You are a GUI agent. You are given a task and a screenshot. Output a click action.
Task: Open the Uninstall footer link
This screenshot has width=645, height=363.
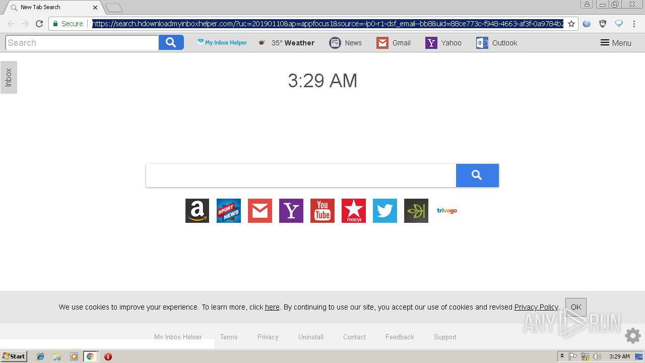click(311, 337)
